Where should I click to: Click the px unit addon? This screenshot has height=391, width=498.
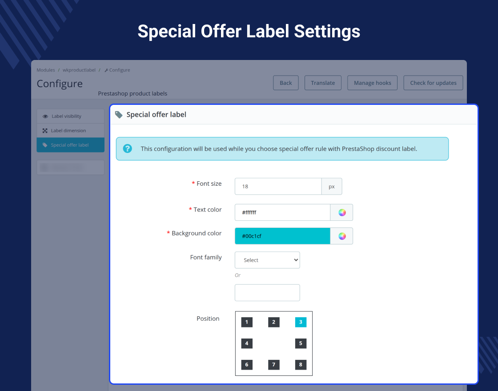pyautogui.click(x=332, y=186)
